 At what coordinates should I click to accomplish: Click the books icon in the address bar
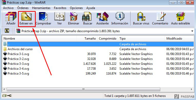click(x=18, y=31)
